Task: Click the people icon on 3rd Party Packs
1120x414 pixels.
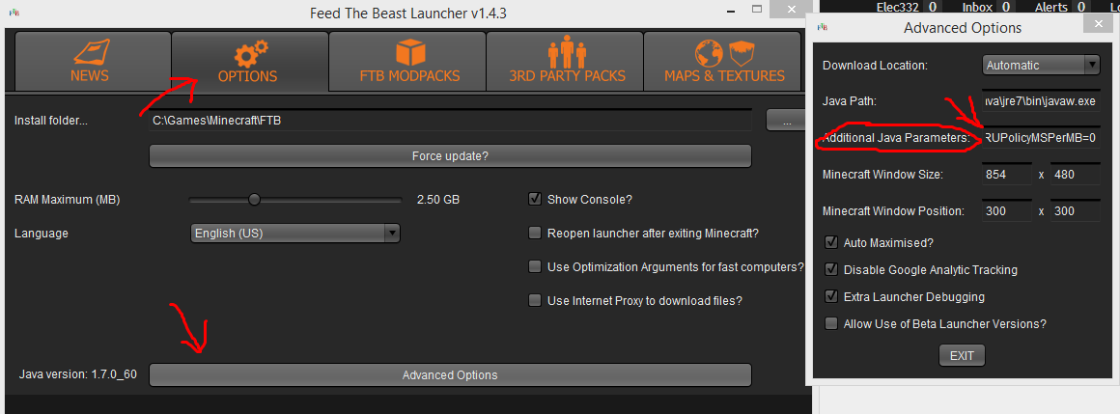Action: [568, 52]
